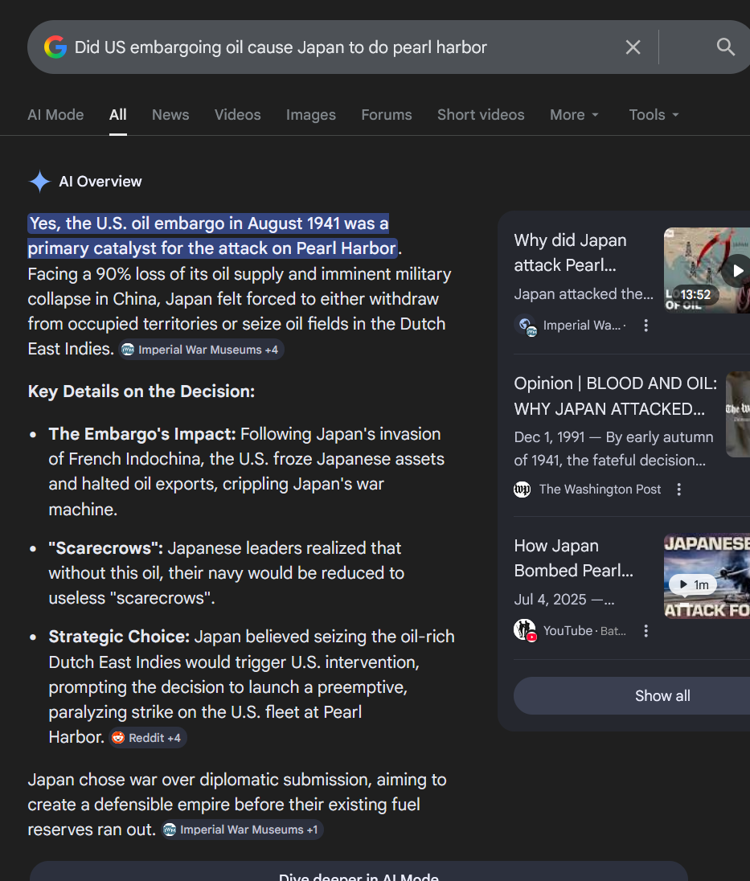Switch to Forums tab
This screenshot has width=750, height=881.
(x=387, y=115)
